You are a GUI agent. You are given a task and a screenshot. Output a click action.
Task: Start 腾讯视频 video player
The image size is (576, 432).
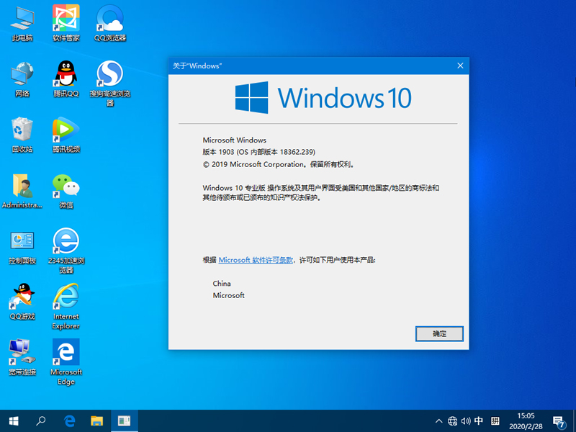[66, 131]
